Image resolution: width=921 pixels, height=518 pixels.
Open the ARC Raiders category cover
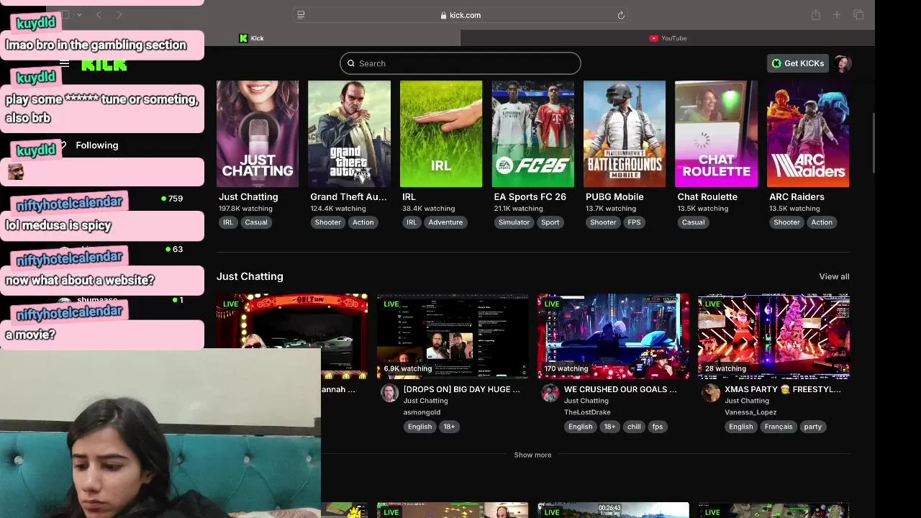(808, 134)
